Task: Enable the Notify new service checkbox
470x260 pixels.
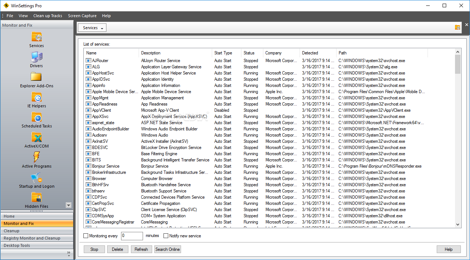Action: click(x=166, y=236)
